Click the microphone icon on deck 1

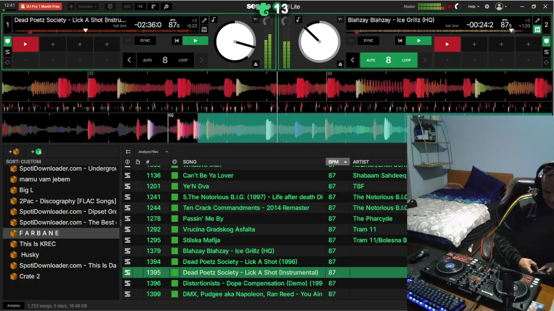(x=204, y=20)
